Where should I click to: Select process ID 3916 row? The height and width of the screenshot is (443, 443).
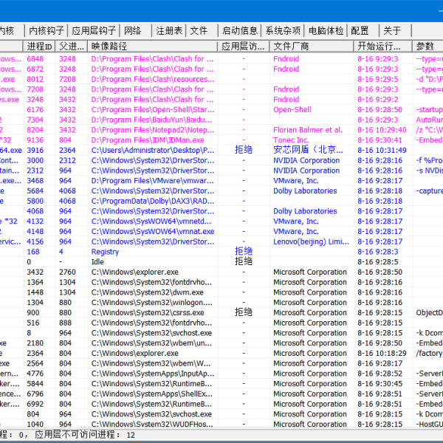tap(221, 151)
